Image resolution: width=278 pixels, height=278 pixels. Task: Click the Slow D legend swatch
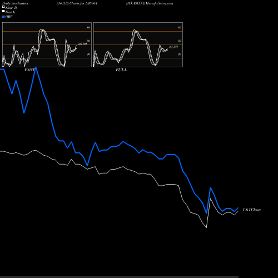tap(3, 7)
